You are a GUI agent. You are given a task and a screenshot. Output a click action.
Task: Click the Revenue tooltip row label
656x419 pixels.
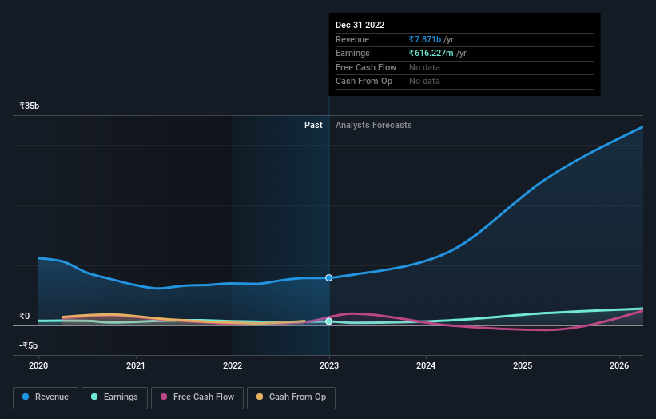tap(352, 39)
